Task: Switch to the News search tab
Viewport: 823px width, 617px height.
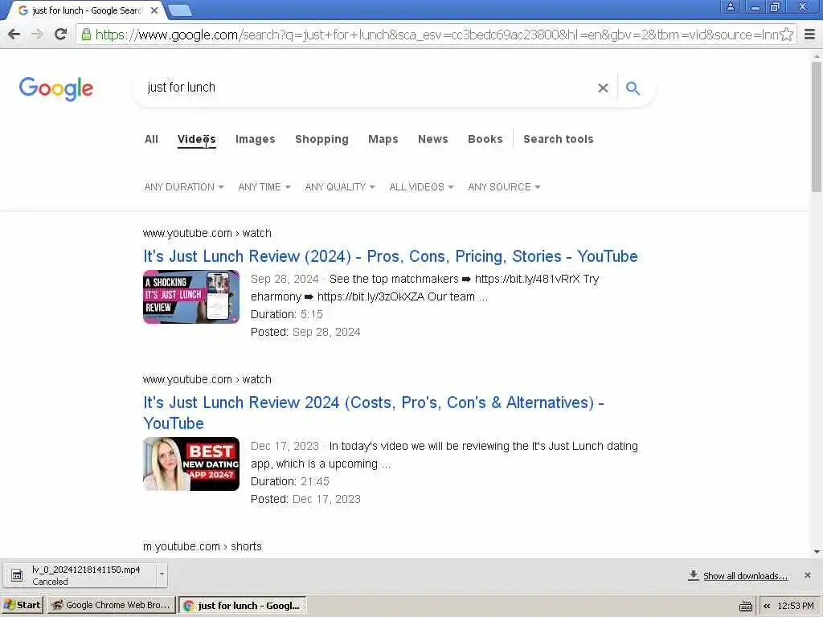Action: pos(433,139)
